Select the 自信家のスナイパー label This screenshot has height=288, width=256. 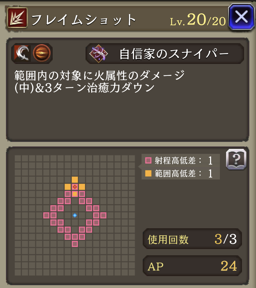pos(174,54)
